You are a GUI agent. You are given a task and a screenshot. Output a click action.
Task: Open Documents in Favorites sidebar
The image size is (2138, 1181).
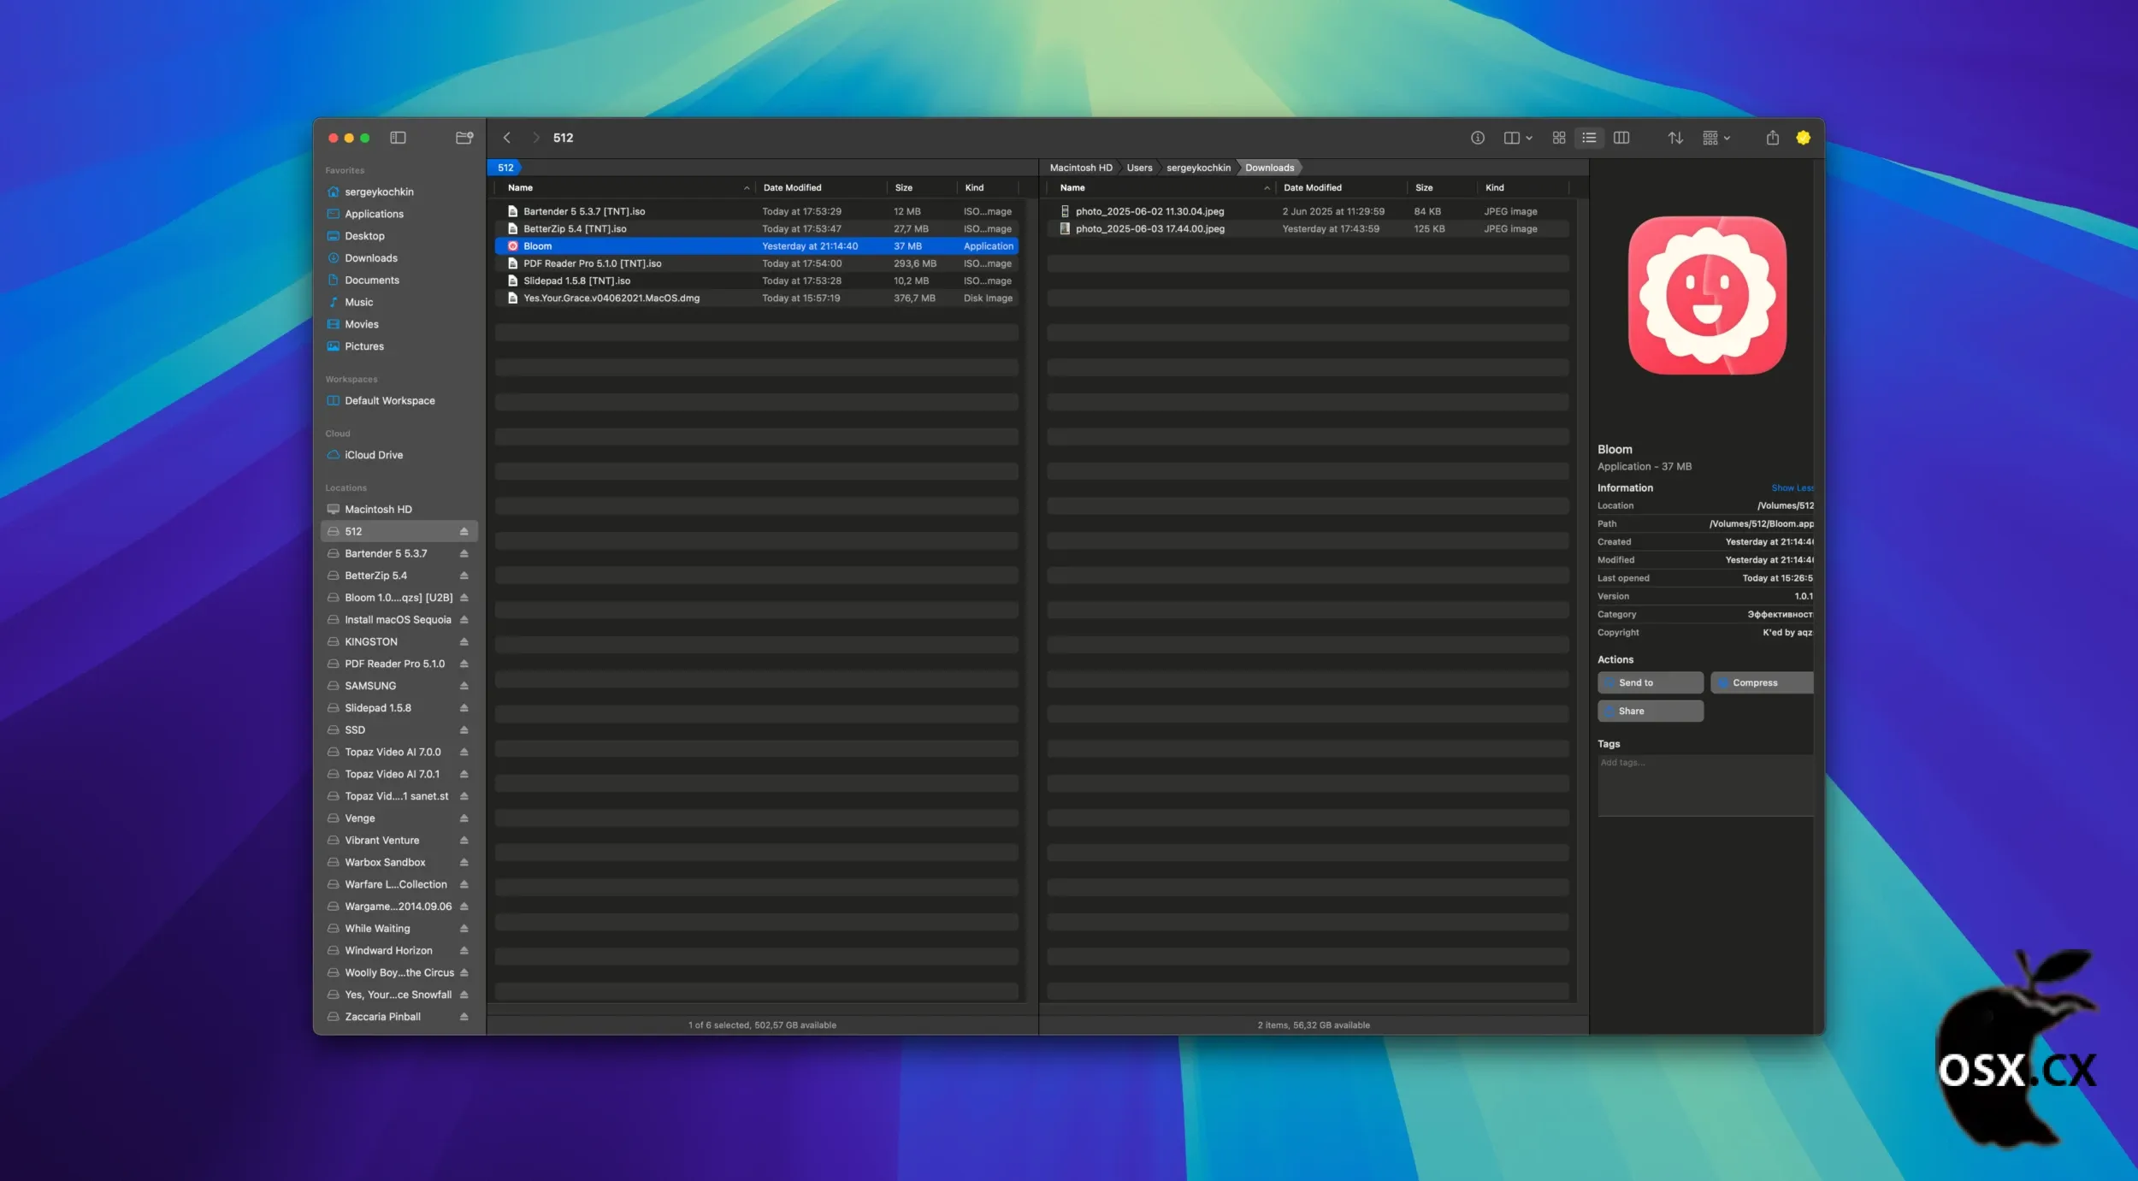pos(399,280)
